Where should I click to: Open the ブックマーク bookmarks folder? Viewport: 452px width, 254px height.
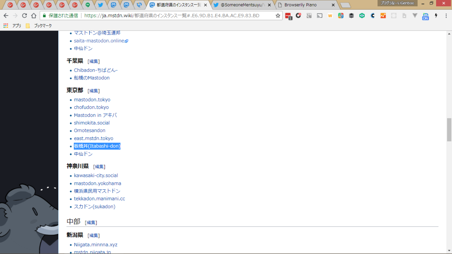pos(39,26)
